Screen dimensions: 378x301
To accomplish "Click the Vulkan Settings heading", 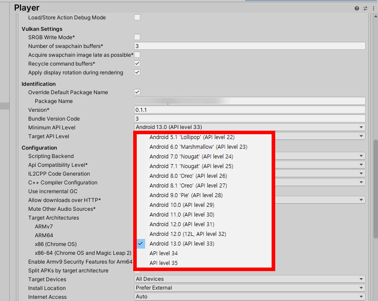I will [x=42, y=29].
